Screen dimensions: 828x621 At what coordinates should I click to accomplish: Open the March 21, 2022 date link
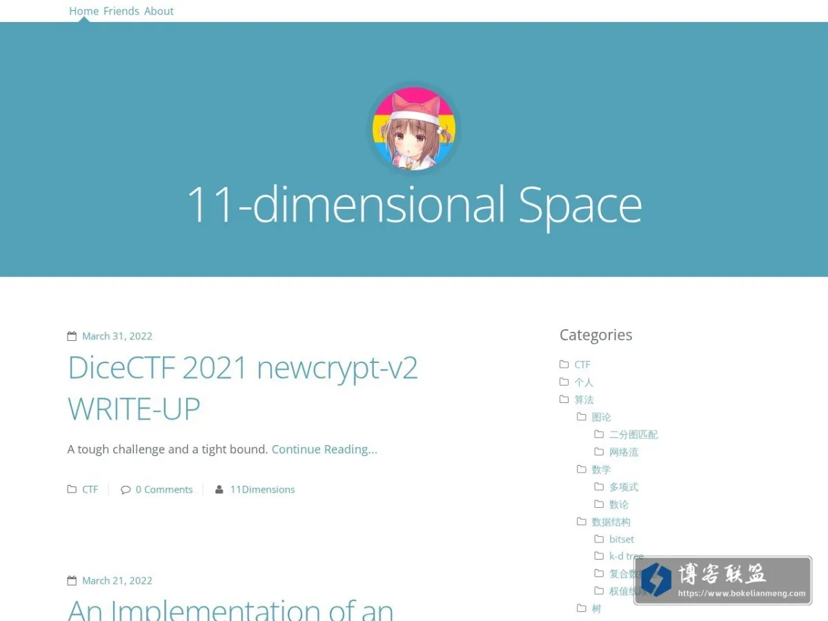point(117,581)
